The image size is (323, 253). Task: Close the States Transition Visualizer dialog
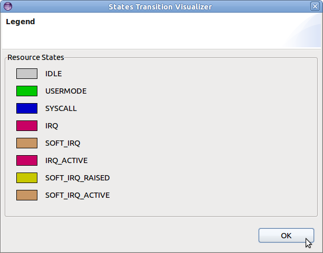(x=315, y=7)
